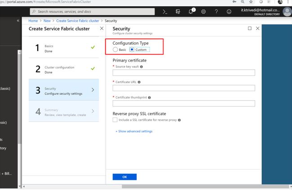Click info icon next to Certificate thumbprint
Viewport: 292px width, 190px height.
149,97
